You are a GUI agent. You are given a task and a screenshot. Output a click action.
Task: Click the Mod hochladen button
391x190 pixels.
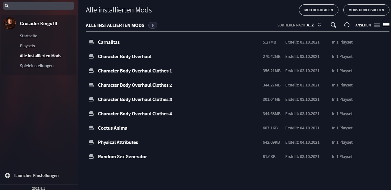pos(319,10)
